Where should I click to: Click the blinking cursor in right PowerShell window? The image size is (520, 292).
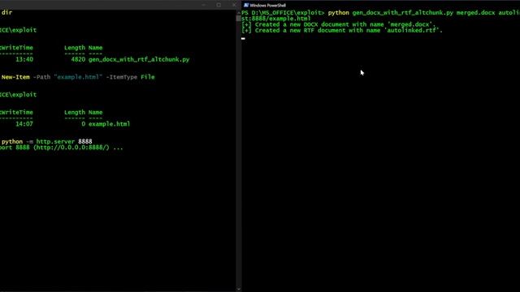[243, 38]
